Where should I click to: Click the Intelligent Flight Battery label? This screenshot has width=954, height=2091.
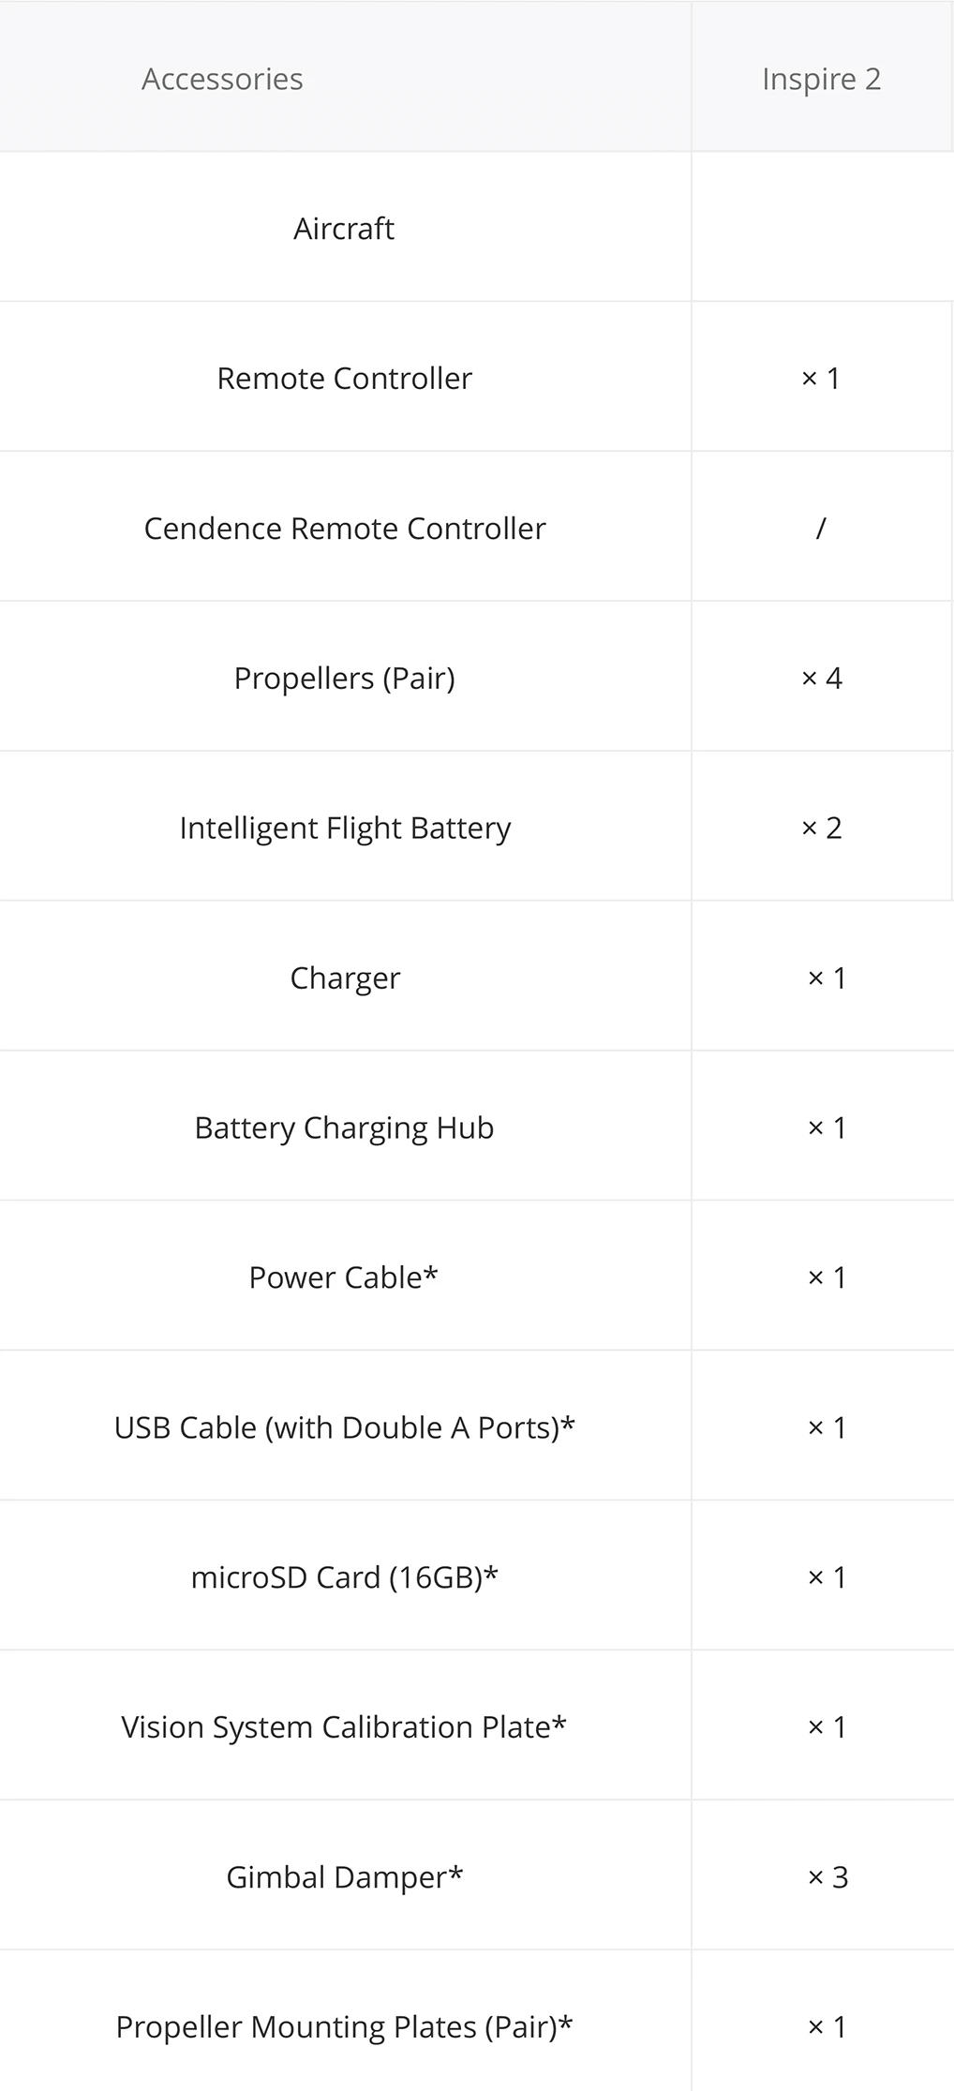344,829
